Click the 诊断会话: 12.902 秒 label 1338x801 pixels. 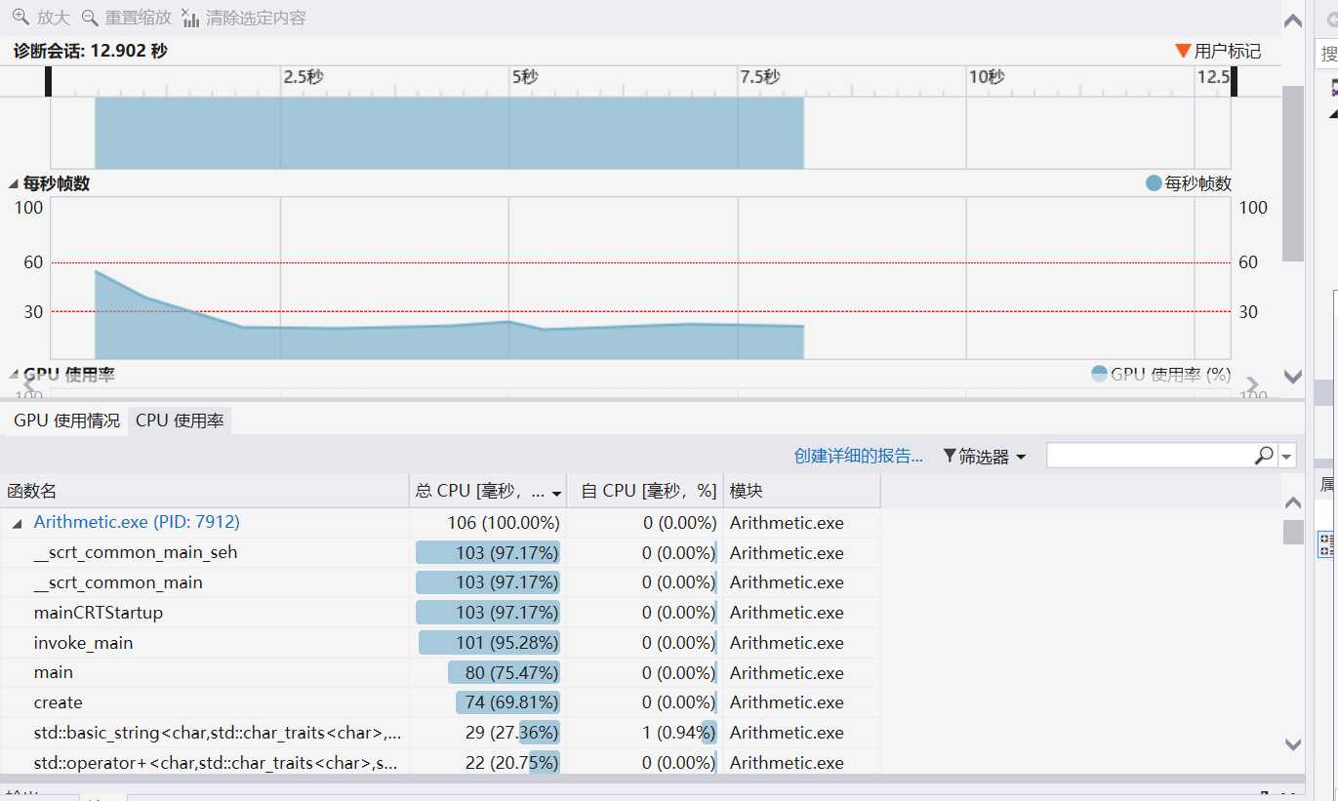tap(90, 51)
